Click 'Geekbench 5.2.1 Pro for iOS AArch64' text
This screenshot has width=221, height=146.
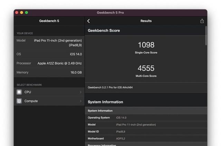[110, 87]
